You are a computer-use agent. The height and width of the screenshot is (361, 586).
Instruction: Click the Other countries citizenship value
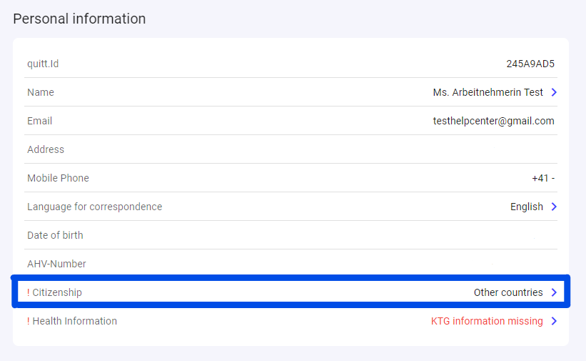point(508,292)
